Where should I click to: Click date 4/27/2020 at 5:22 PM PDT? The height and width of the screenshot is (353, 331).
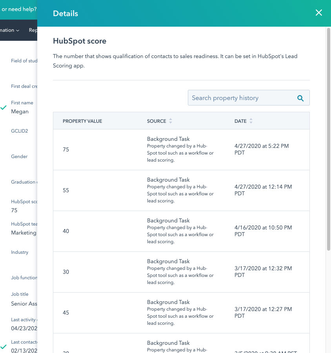262,149
